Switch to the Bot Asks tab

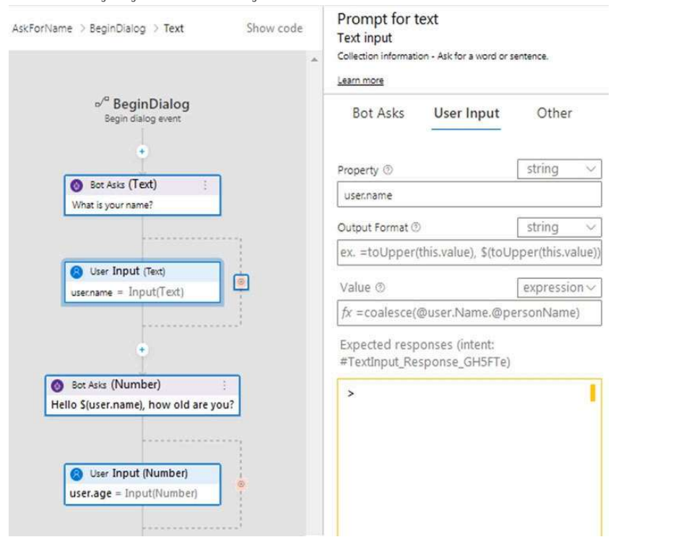click(378, 113)
